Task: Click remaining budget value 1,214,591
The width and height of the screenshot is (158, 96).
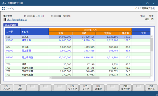Action: tap(112, 58)
